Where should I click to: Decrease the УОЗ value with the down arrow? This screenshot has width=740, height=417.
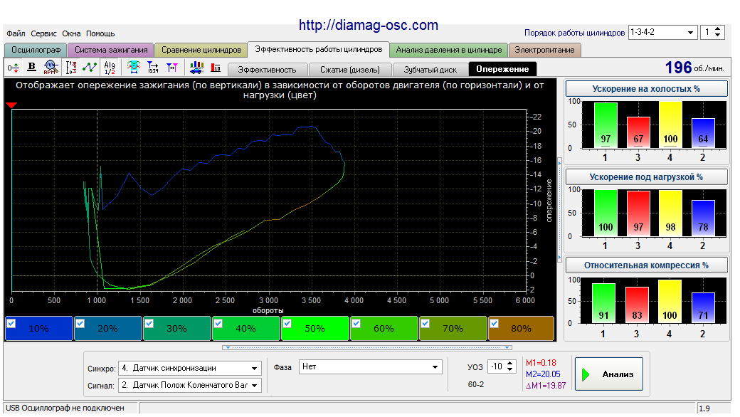tap(510, 370)
